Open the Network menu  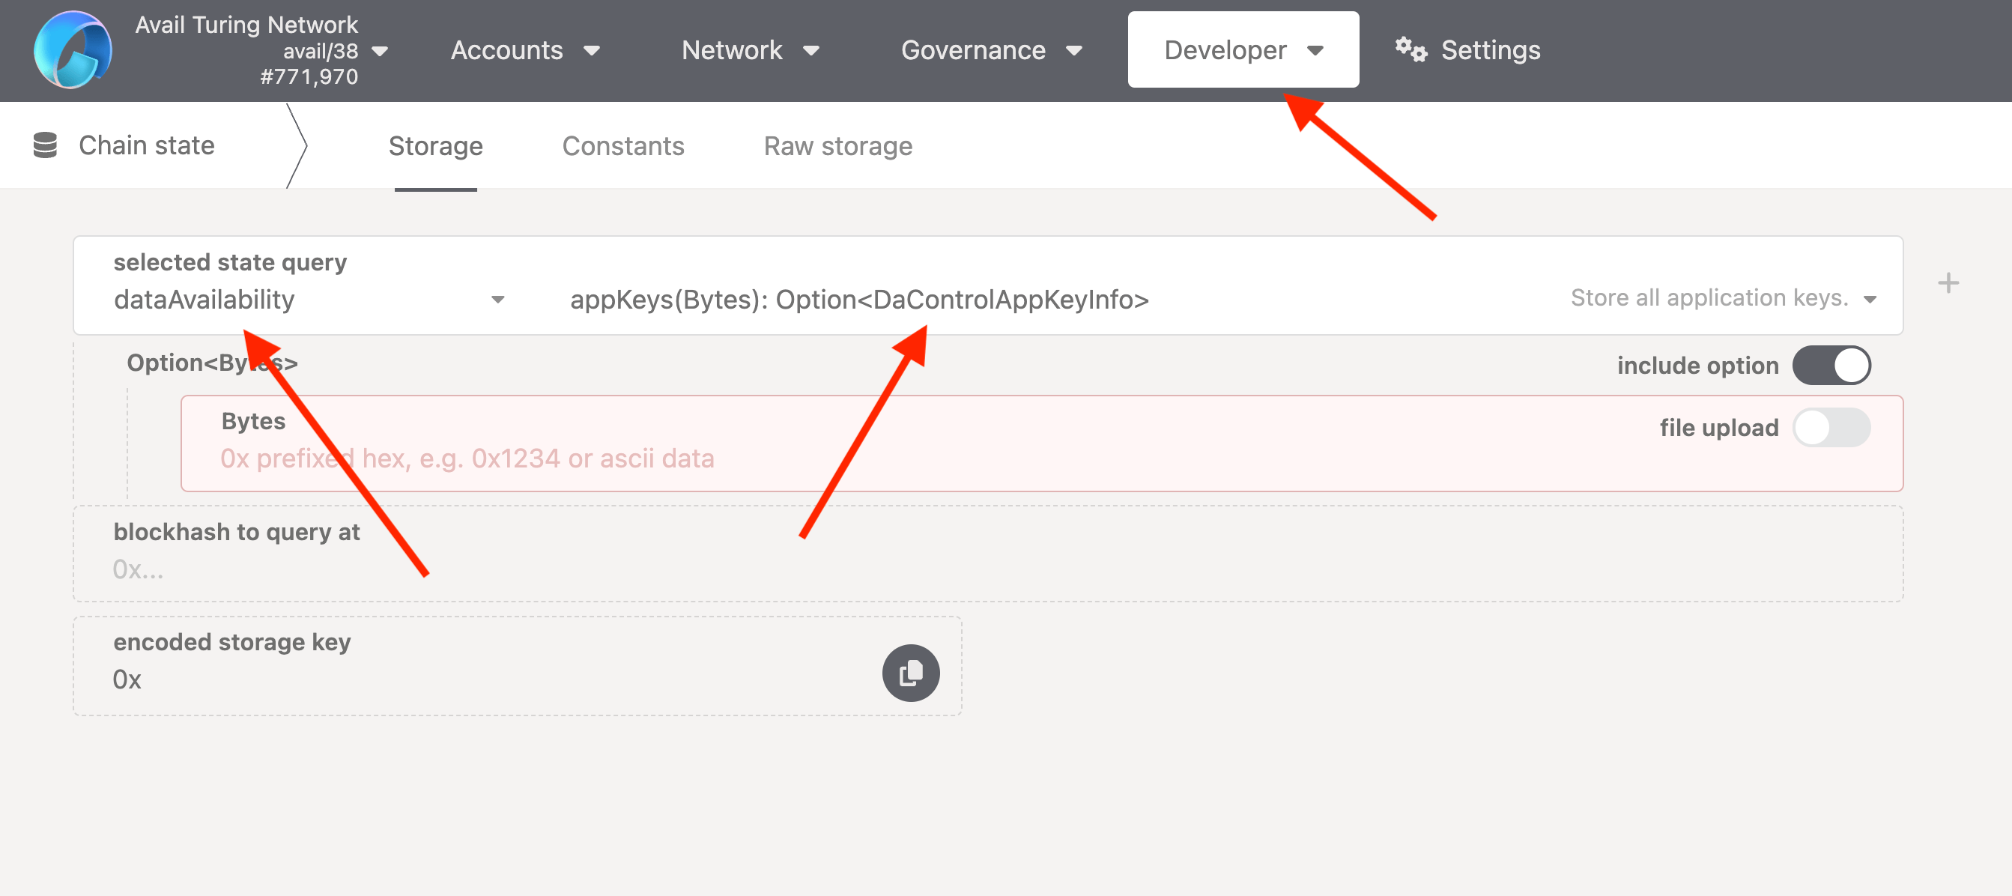click(x=750, y=50)
